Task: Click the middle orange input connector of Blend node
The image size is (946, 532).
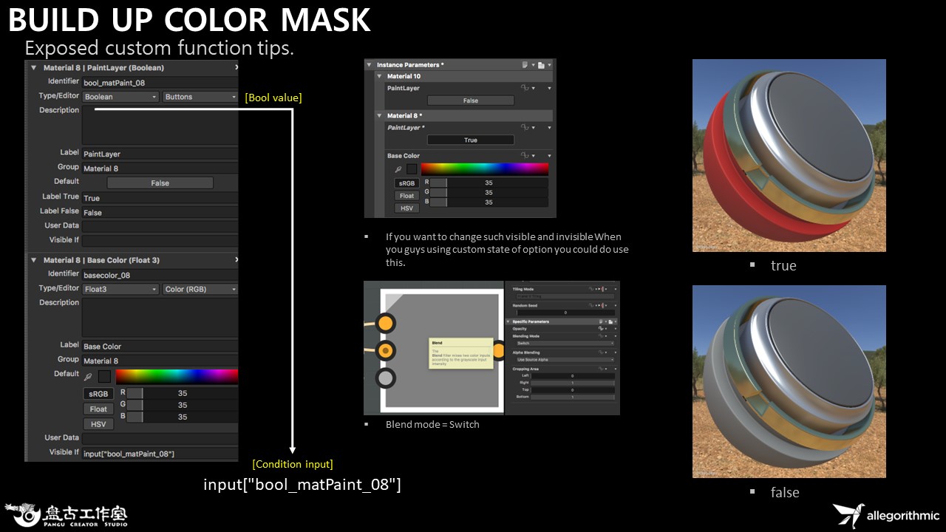Action: pos(385,350)
